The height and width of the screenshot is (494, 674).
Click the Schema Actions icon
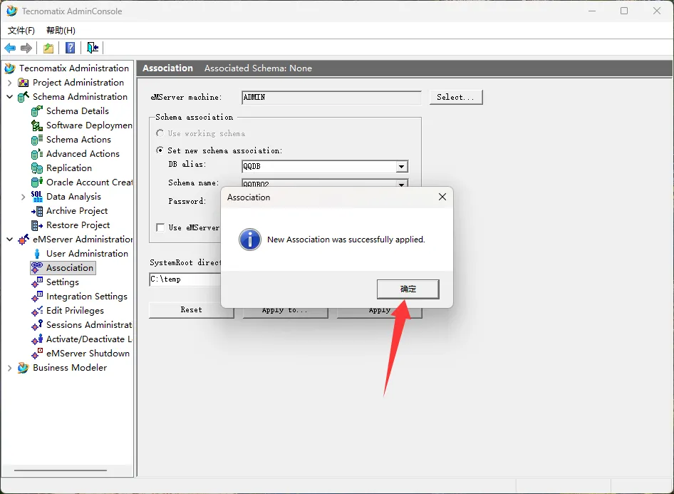pos(37,140)
